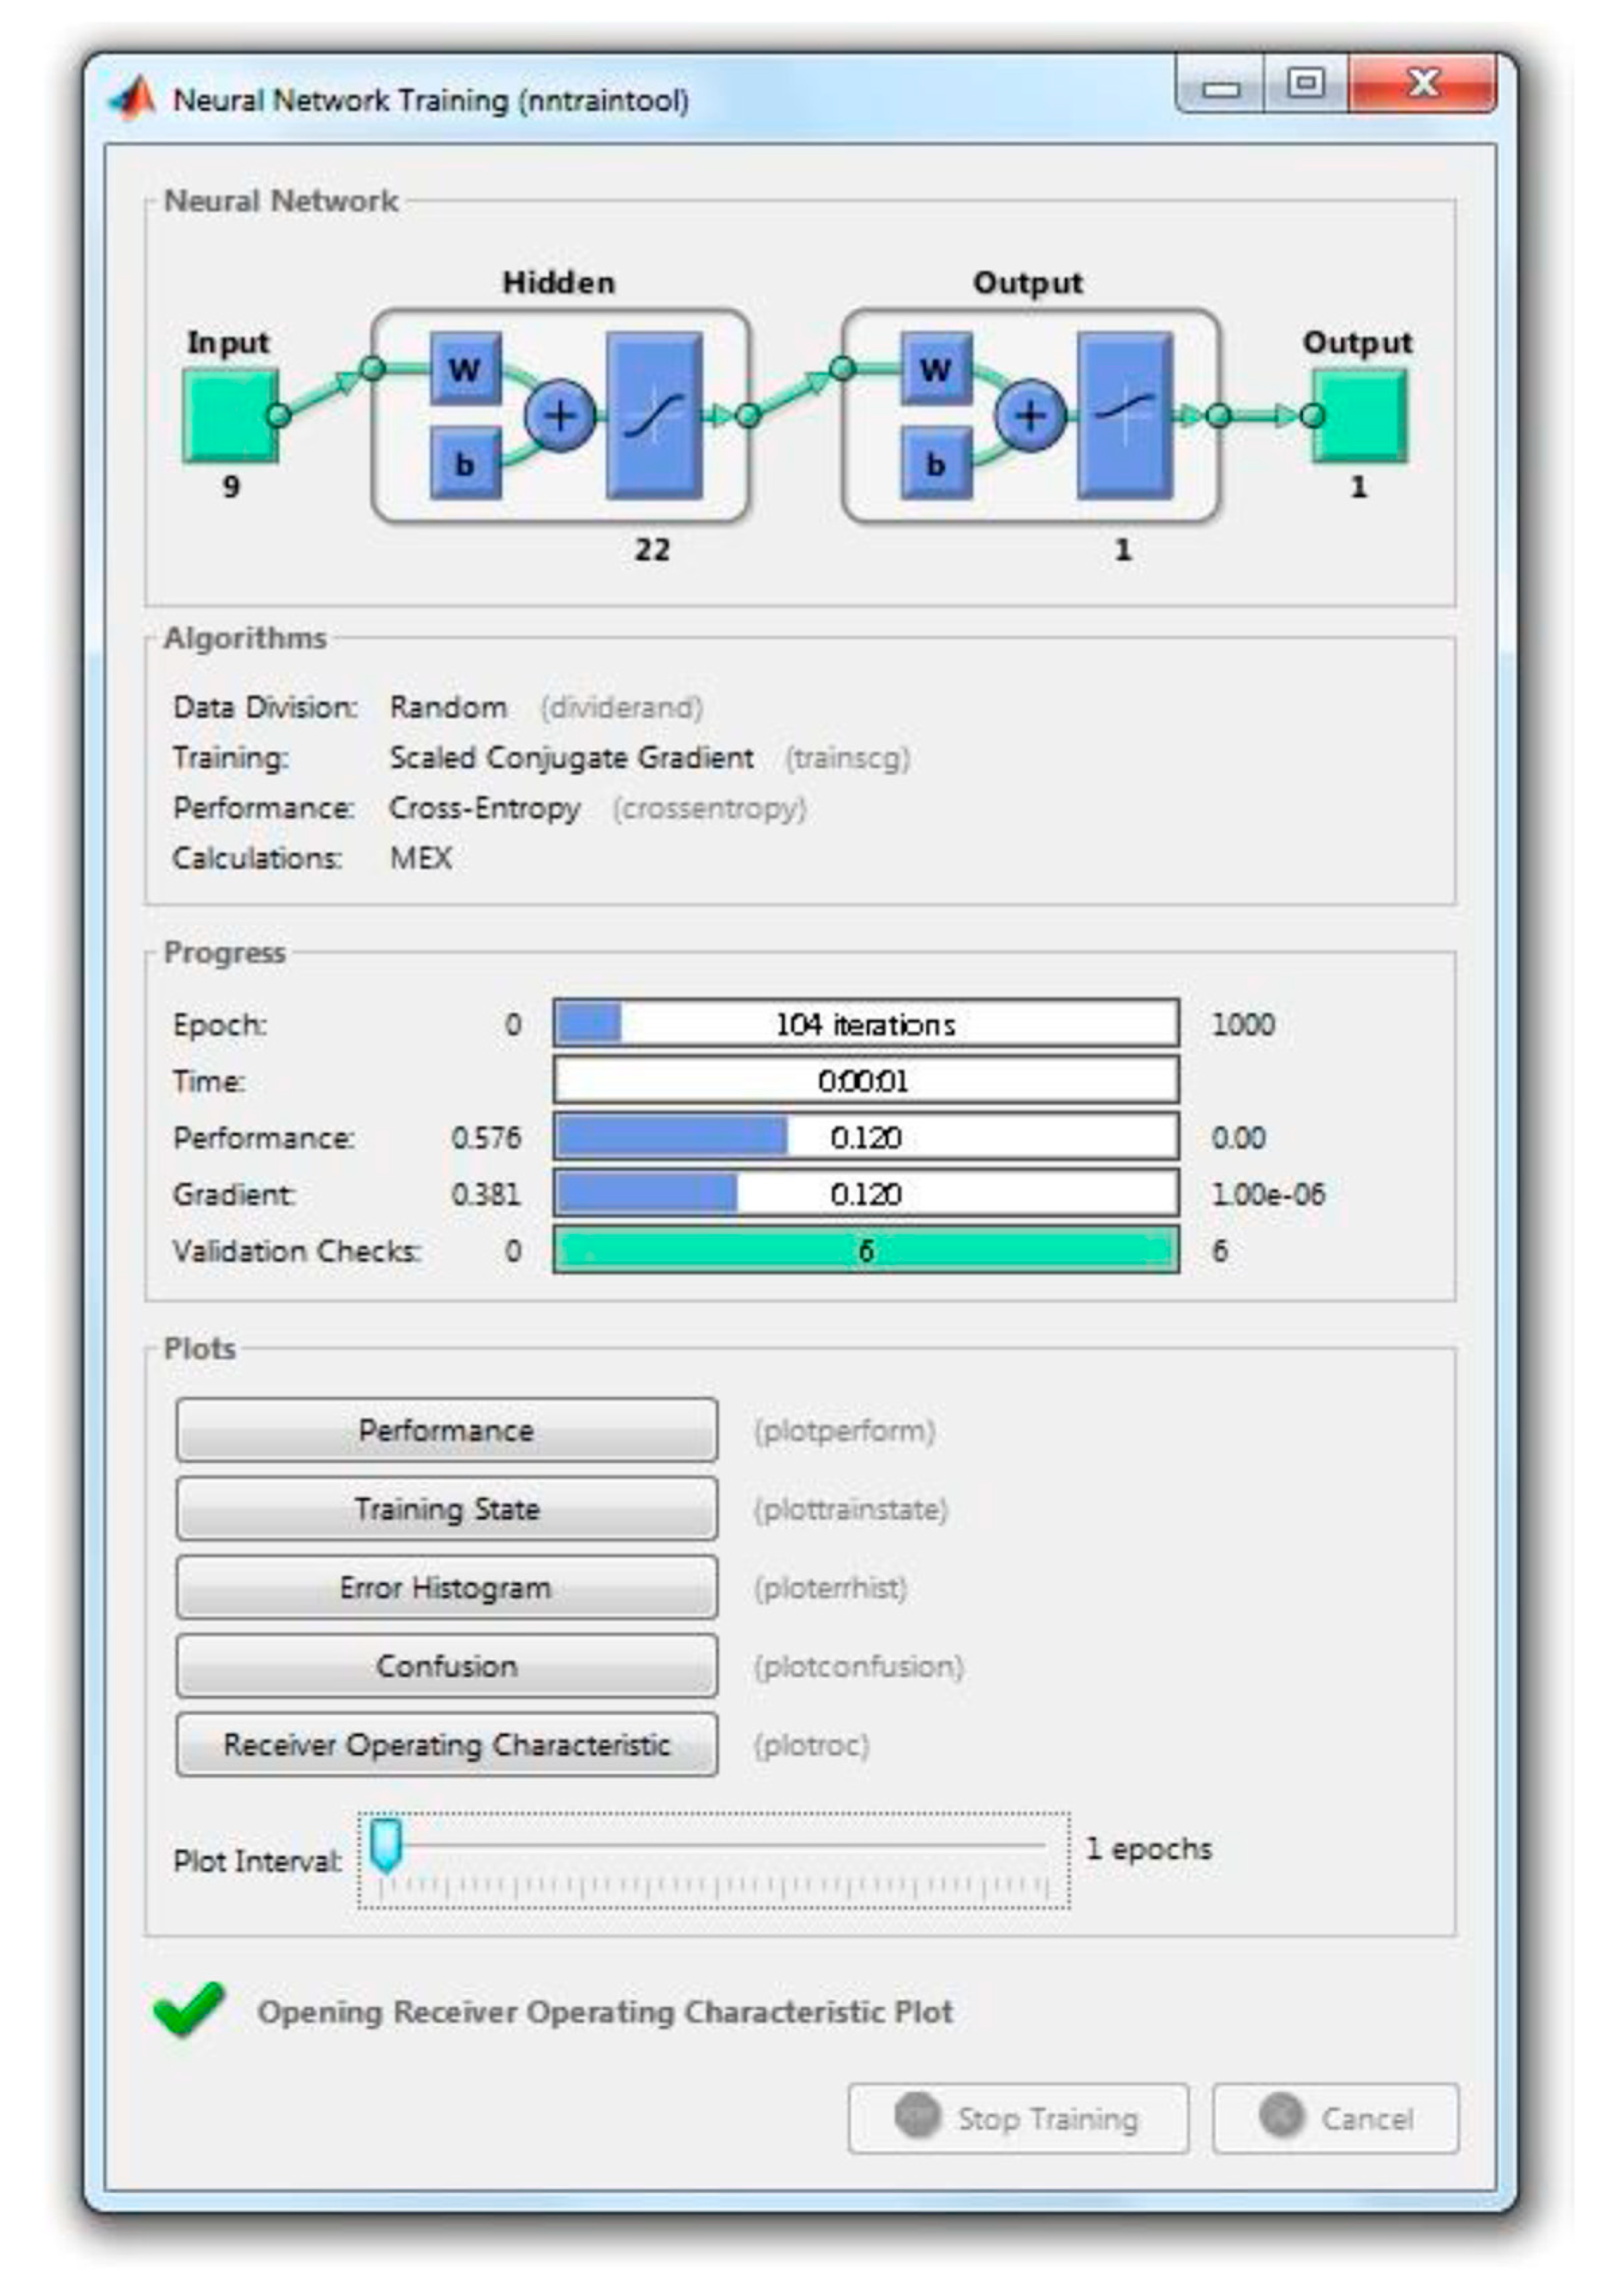Screen dimensions: 1598x2296
Task: Click the Hidden layer weight W block
Action: click(x=465, y=369)
